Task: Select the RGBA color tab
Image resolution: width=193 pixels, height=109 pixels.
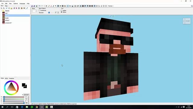Action: tap(2, 78)
